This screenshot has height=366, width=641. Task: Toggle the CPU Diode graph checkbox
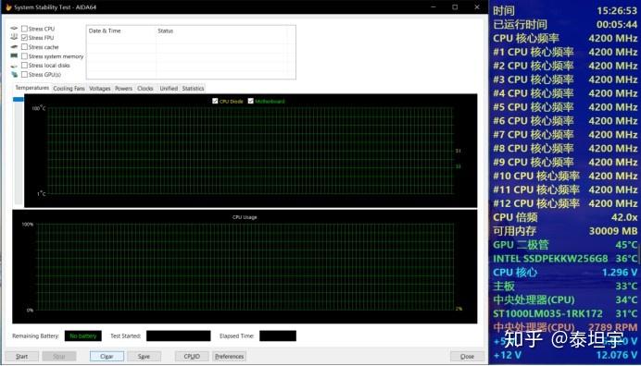(215, 101)
